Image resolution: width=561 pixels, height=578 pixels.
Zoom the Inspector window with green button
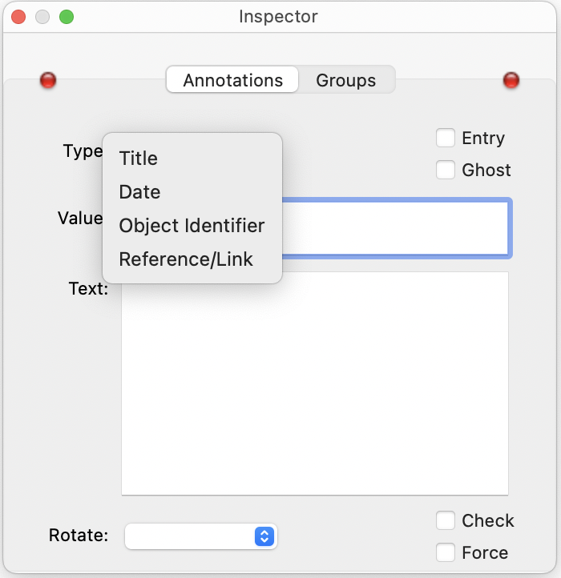tap(67, 17)
